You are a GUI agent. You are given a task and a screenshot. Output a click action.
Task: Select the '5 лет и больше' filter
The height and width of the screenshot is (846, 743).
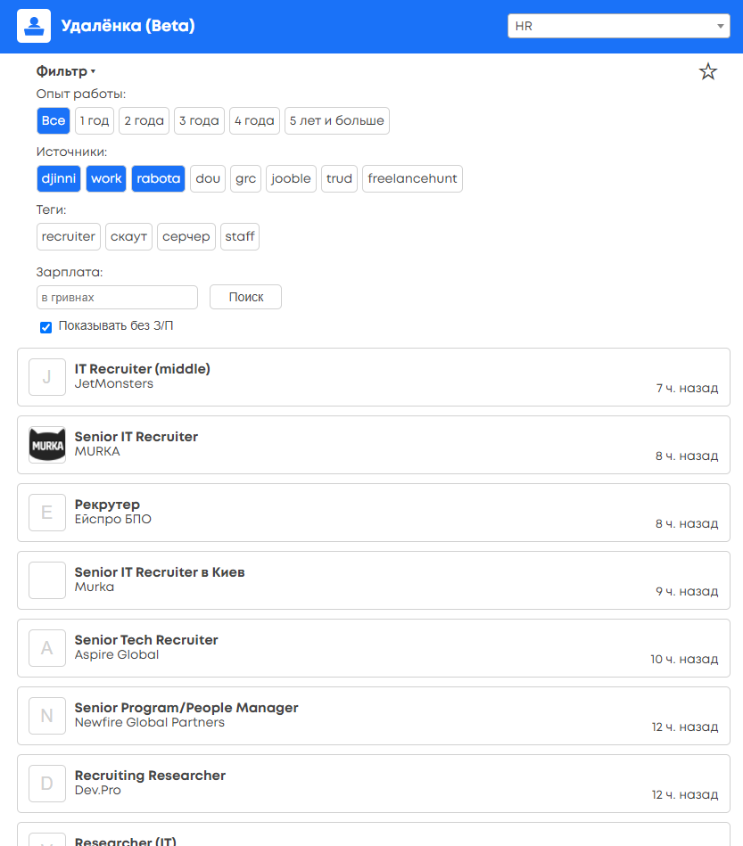[337, 121]
